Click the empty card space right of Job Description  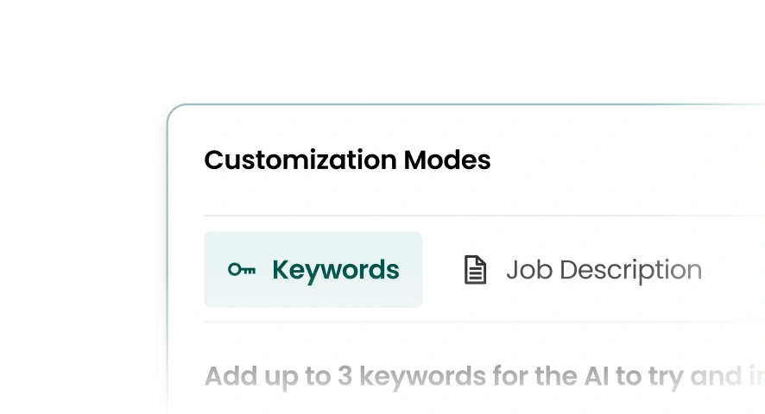click(734, 270)
